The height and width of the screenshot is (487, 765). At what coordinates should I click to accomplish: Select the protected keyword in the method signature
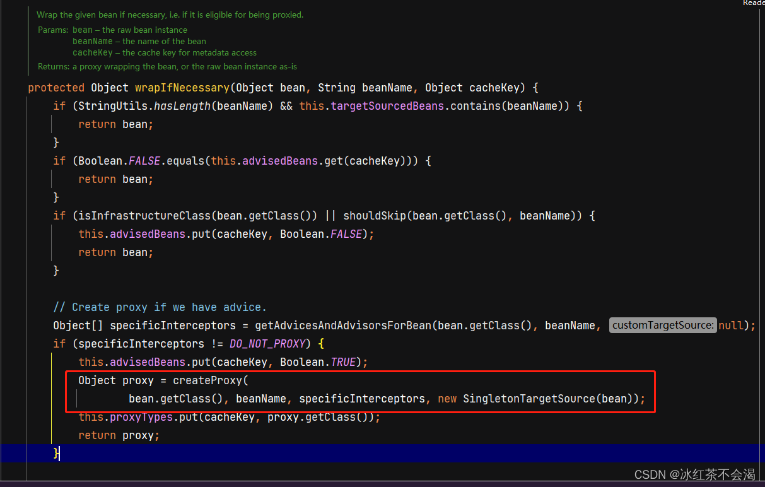click(x=56, y=88)
